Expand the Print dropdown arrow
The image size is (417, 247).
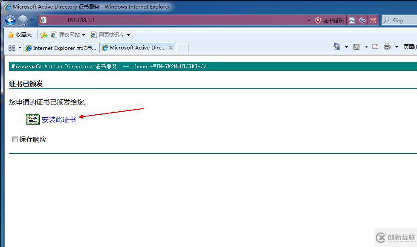tap(397, 47)
